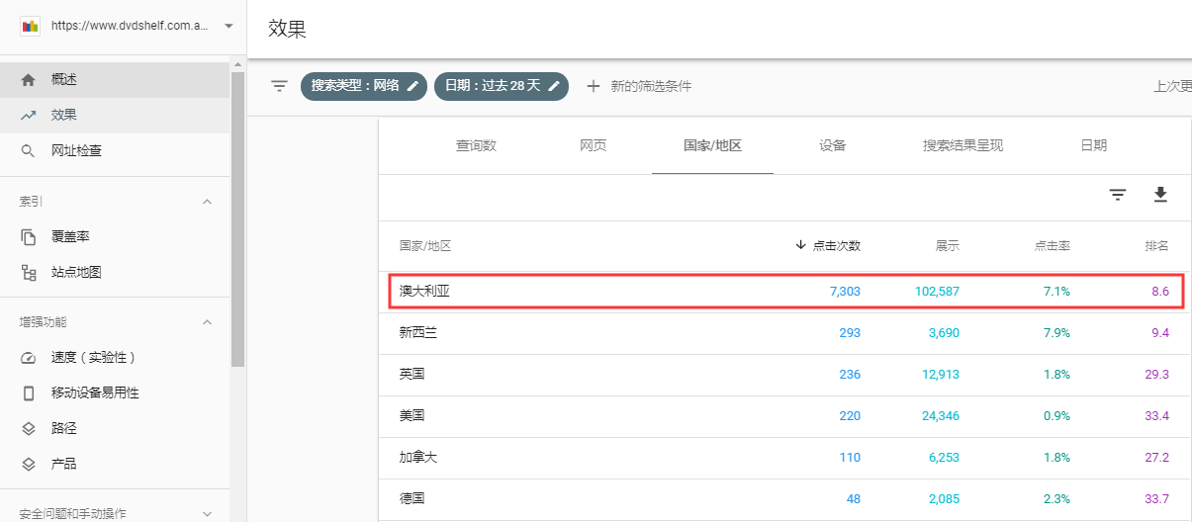Image resolution: width=1192 pixels, height=522 pixels.
Task: Select the 澳大利亚 row
Action: coord(785,292)
